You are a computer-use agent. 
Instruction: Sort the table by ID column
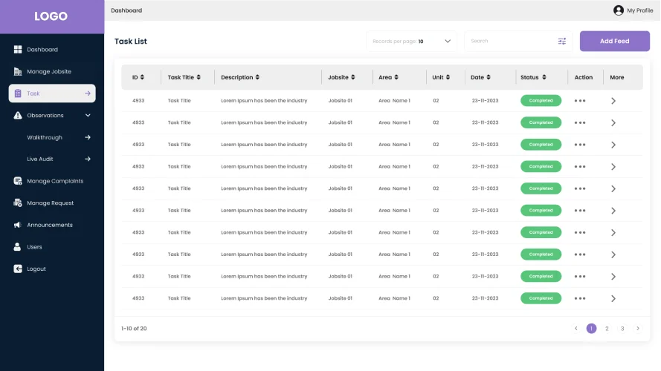142,77
